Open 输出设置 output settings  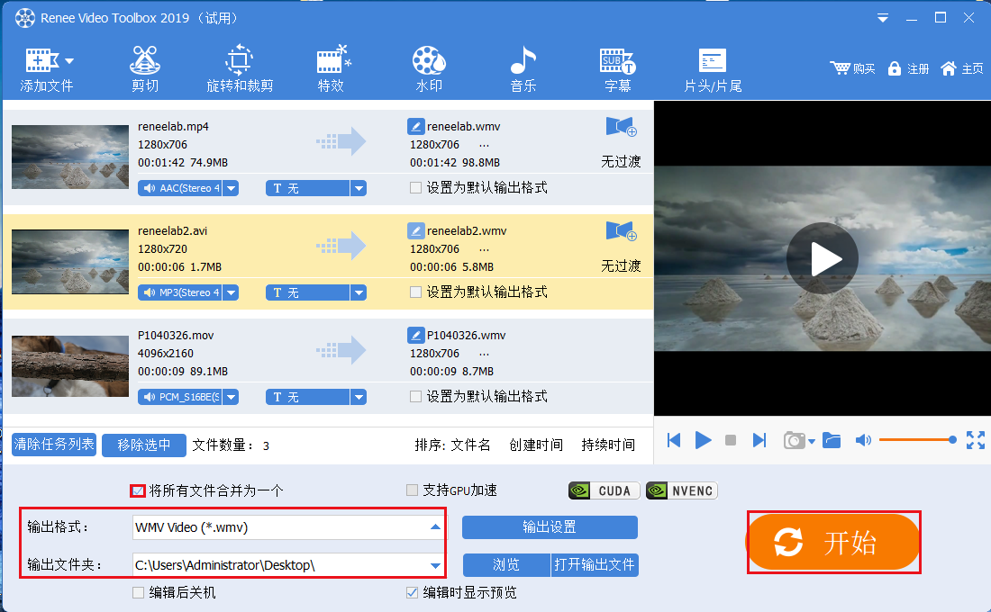click(550, 527)
